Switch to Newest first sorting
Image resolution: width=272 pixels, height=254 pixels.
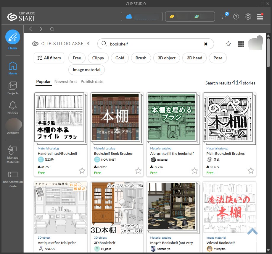(x=66, y=82)
